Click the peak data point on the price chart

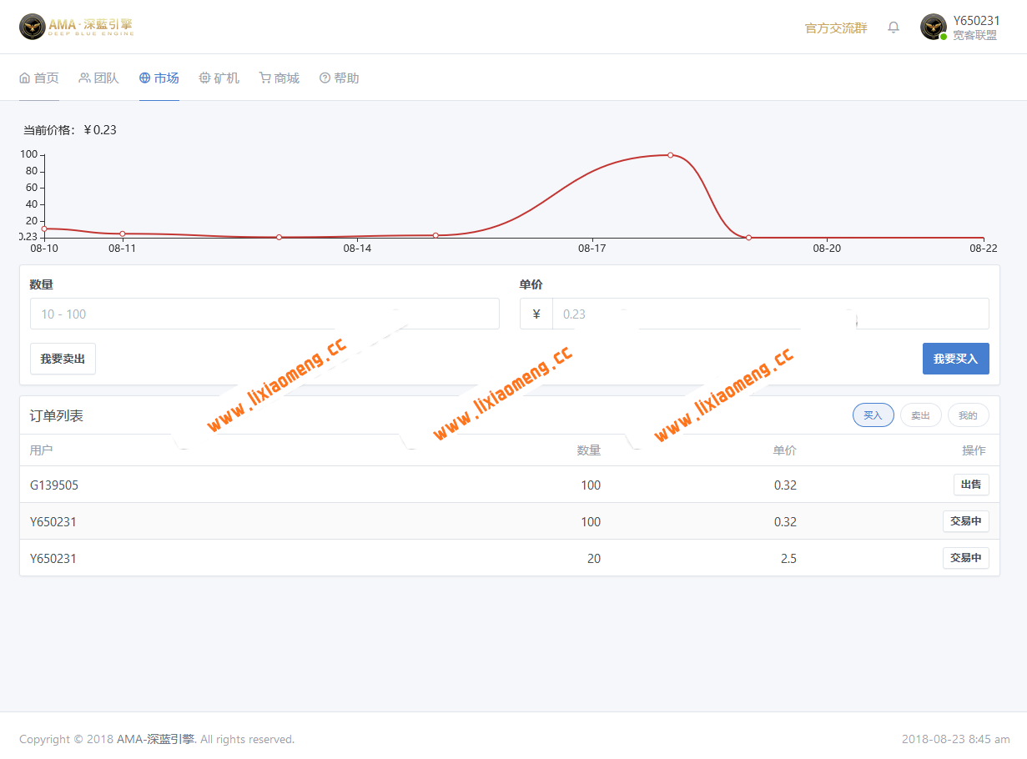click(x=670, y=155)
